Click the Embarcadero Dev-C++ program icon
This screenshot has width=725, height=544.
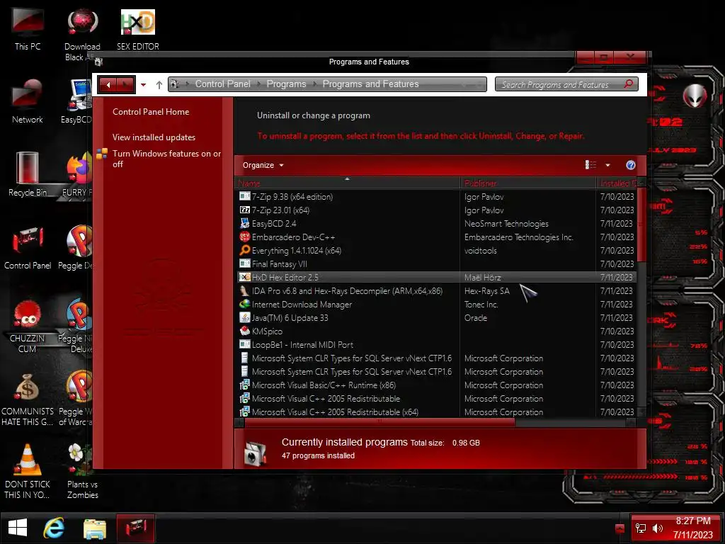[244, 237]
